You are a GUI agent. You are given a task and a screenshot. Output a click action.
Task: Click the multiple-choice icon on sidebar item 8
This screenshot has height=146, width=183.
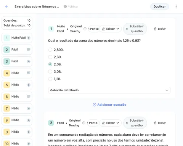point(29,120)
